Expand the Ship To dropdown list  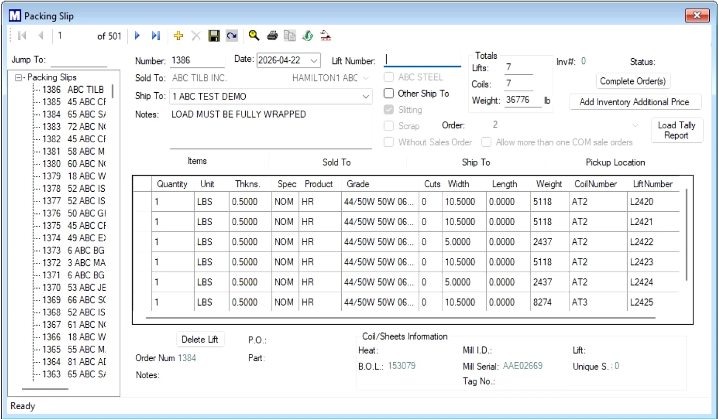pyautogui.click(x=365, y=96)
